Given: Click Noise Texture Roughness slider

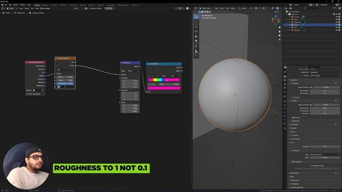Looking at the screenshot, I should pos(65,84).
